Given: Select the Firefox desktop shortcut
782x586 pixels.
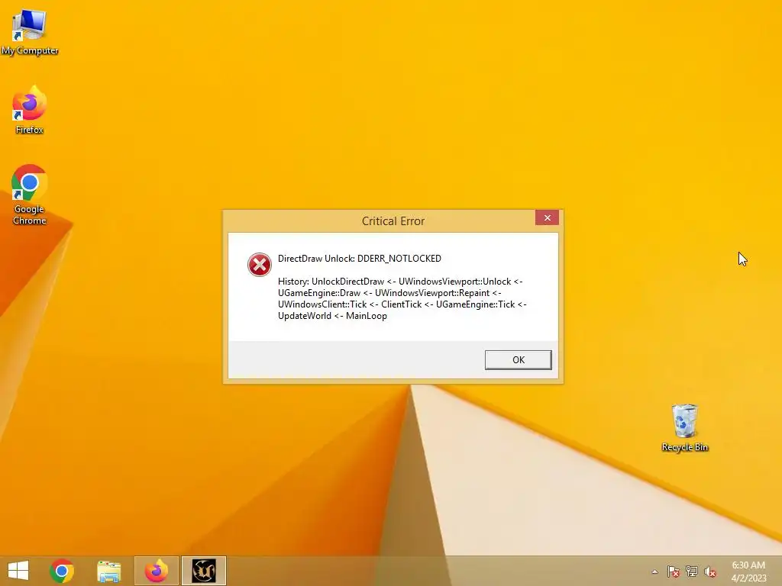Looking at the screenshot, I should 30,110.
